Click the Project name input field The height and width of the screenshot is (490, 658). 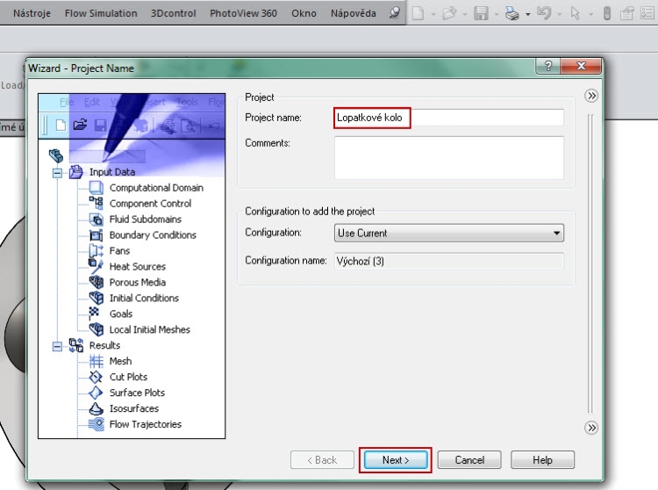pyautogui.click(x=448, y=118)
